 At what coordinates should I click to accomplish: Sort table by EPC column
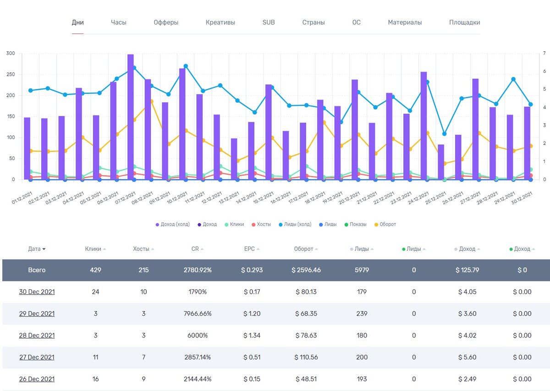252,249
